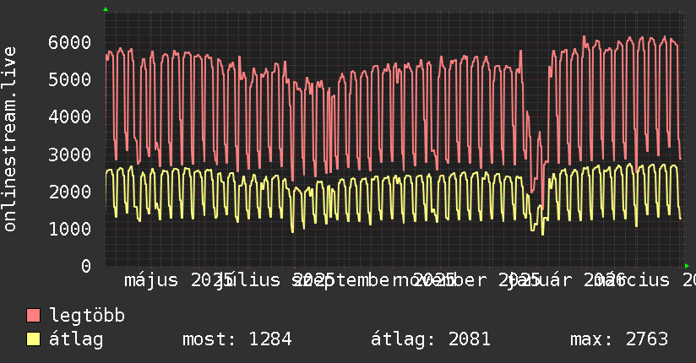Click the yellow átlag color swatch
The width and height of the screenshot is (696, 363).
tap(33, 339)
